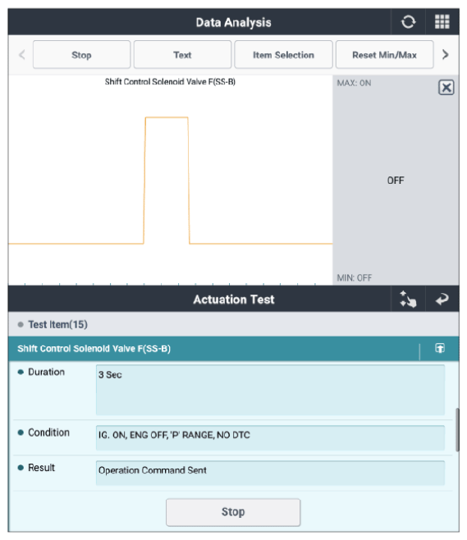
Task: Click the Condition label
Action: click(x=48, y=432)
